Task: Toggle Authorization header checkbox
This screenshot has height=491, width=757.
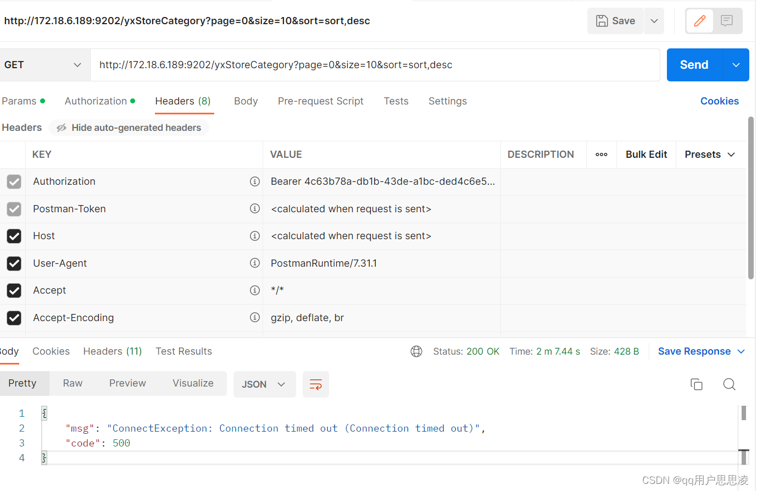Action: 14,181
